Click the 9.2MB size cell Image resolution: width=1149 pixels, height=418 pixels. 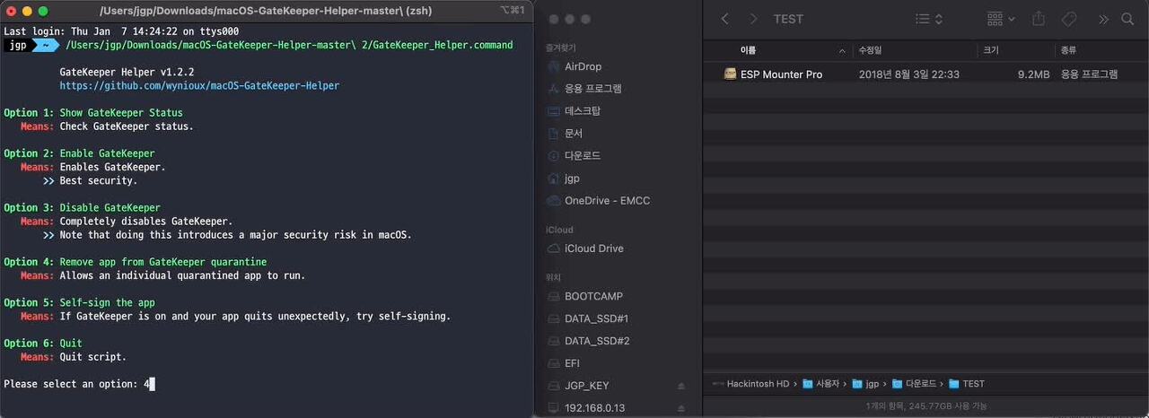(x=1033, y=74)
